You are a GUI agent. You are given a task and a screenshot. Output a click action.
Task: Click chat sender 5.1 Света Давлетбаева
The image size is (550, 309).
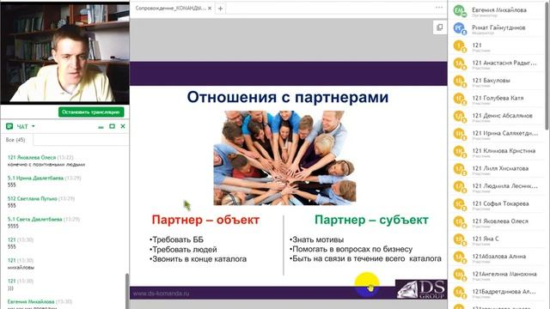(x=34, y=220)
